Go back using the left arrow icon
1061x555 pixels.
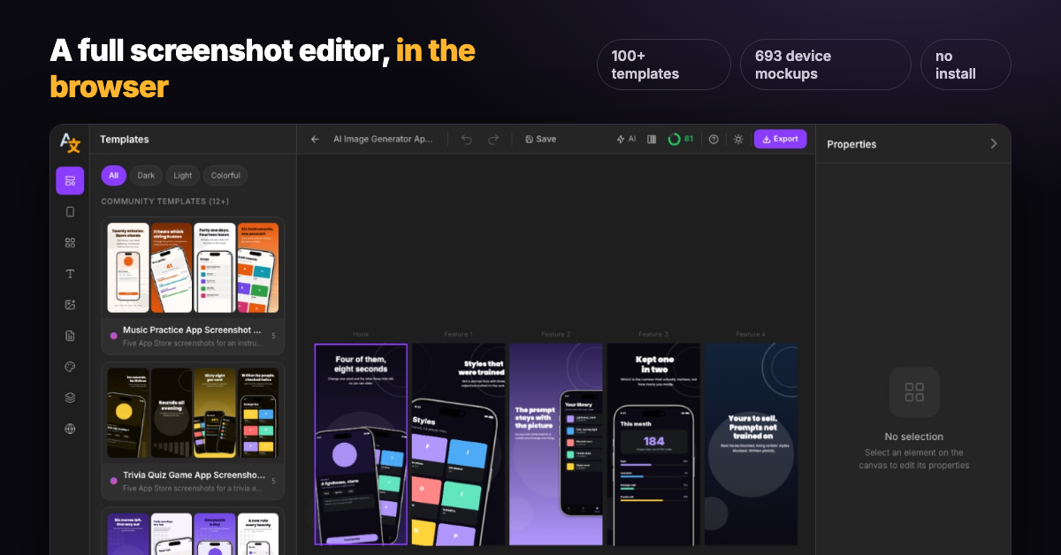[315, 140]
